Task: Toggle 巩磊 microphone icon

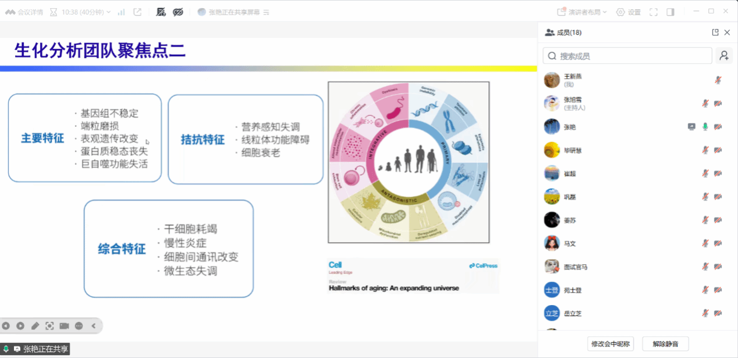Action: 705,197
